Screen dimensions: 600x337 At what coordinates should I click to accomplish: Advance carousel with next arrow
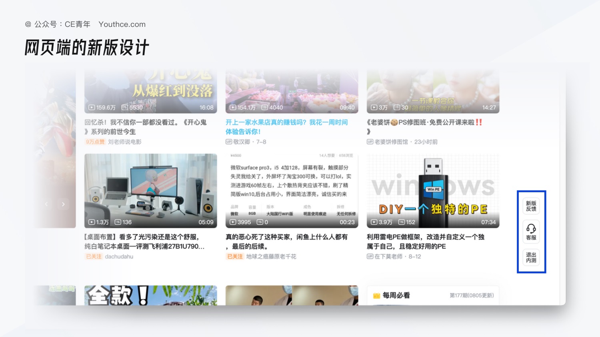point(63,204)
